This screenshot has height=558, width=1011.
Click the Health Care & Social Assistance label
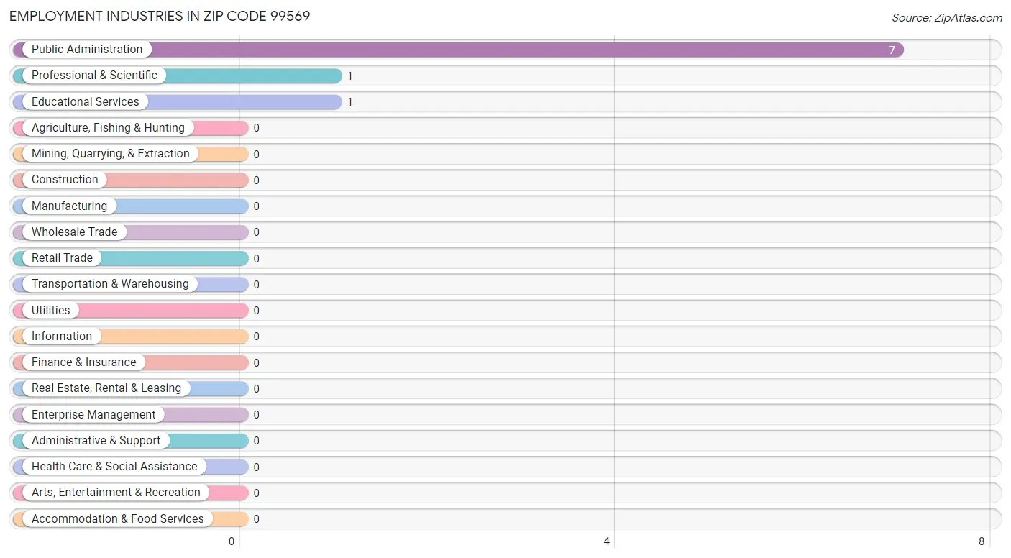[x=114, y=467]
